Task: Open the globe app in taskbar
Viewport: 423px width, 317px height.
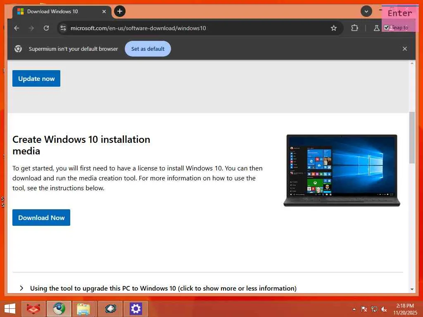Action: point(110,309)
